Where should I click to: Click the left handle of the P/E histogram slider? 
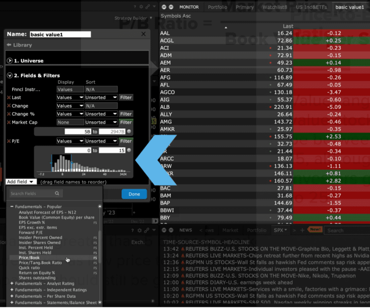51,163
